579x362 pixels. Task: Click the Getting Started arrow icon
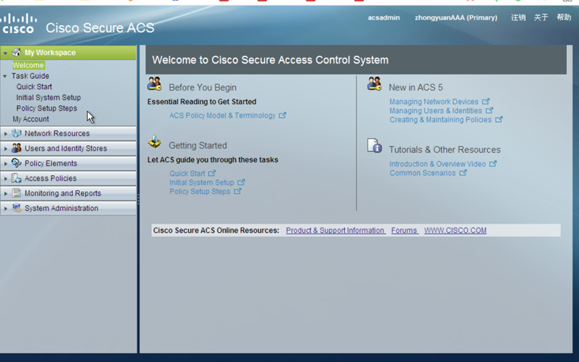click(x=155, y=142)
